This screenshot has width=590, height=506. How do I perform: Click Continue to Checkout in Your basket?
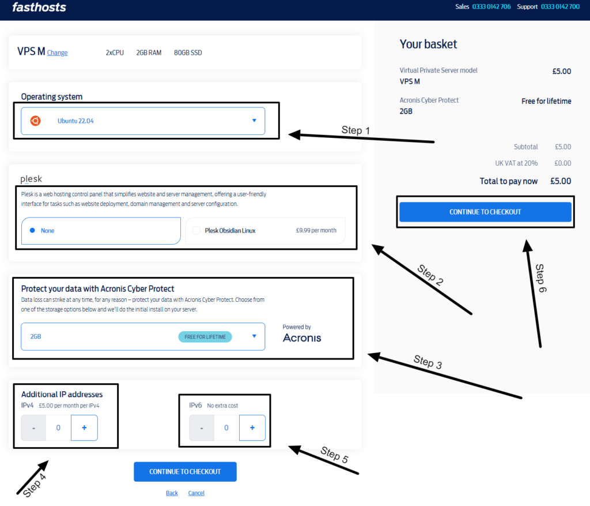[x=485, y=212]
